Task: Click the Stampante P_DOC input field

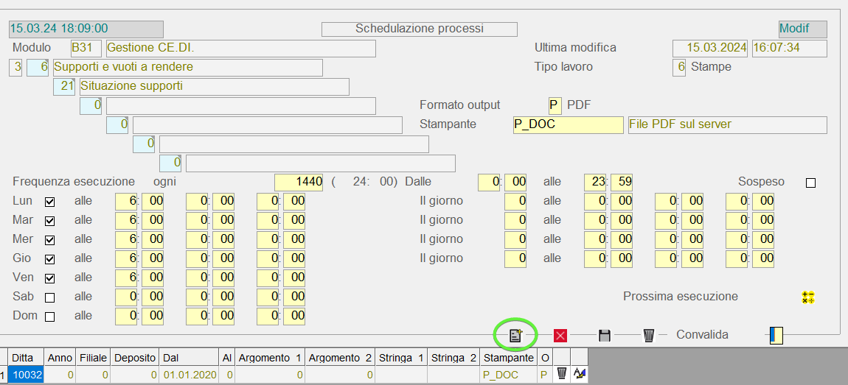Action: click(568, 124)
